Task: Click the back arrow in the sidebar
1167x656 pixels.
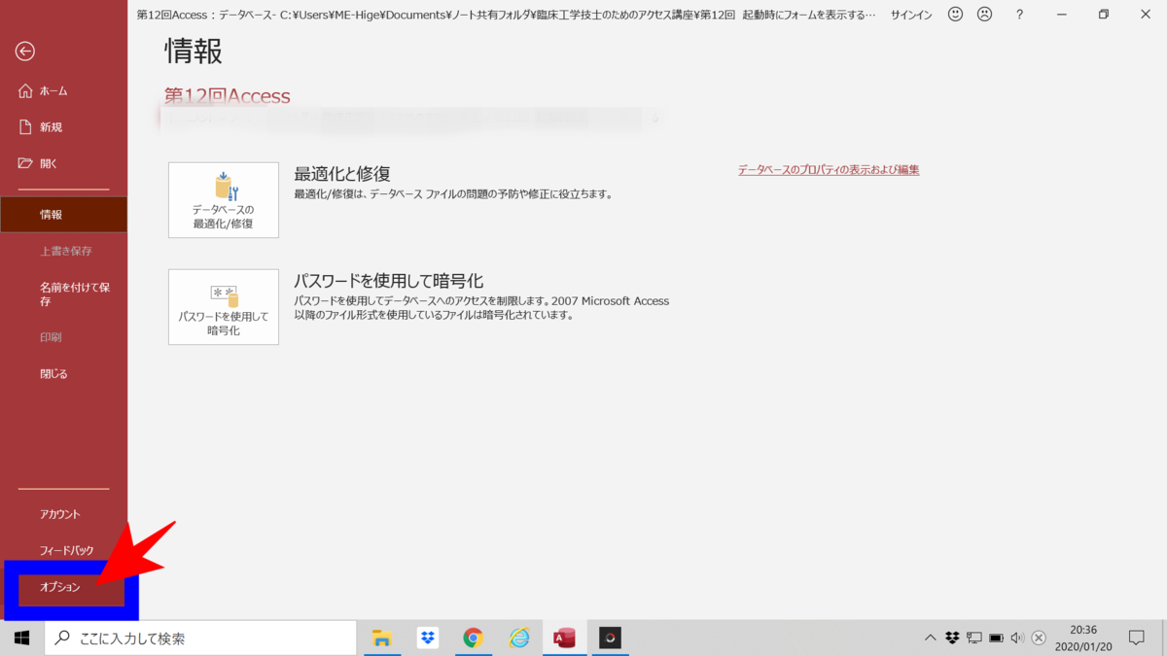Action: point(25,52)
